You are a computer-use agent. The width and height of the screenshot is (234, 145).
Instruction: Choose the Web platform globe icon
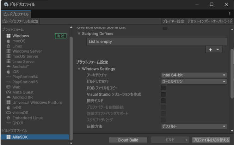coord(9,87)
